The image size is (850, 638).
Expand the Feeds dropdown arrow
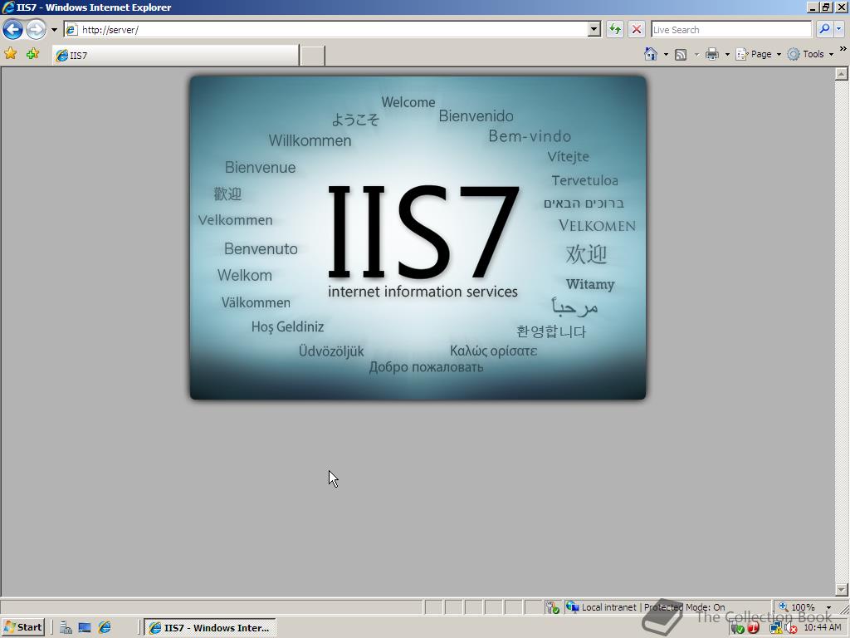pyautogui.click(x=696, y=54)
